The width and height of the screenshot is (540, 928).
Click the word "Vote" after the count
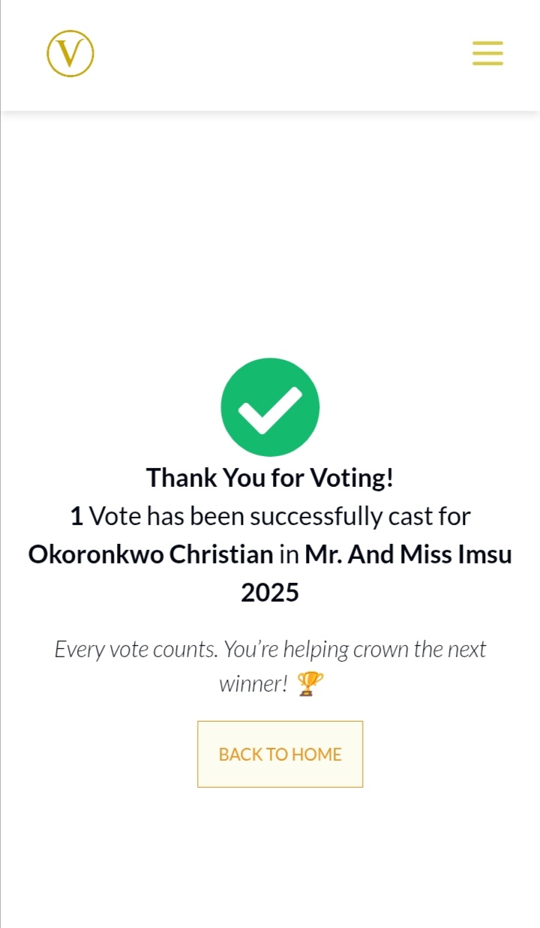pos(115,517)
